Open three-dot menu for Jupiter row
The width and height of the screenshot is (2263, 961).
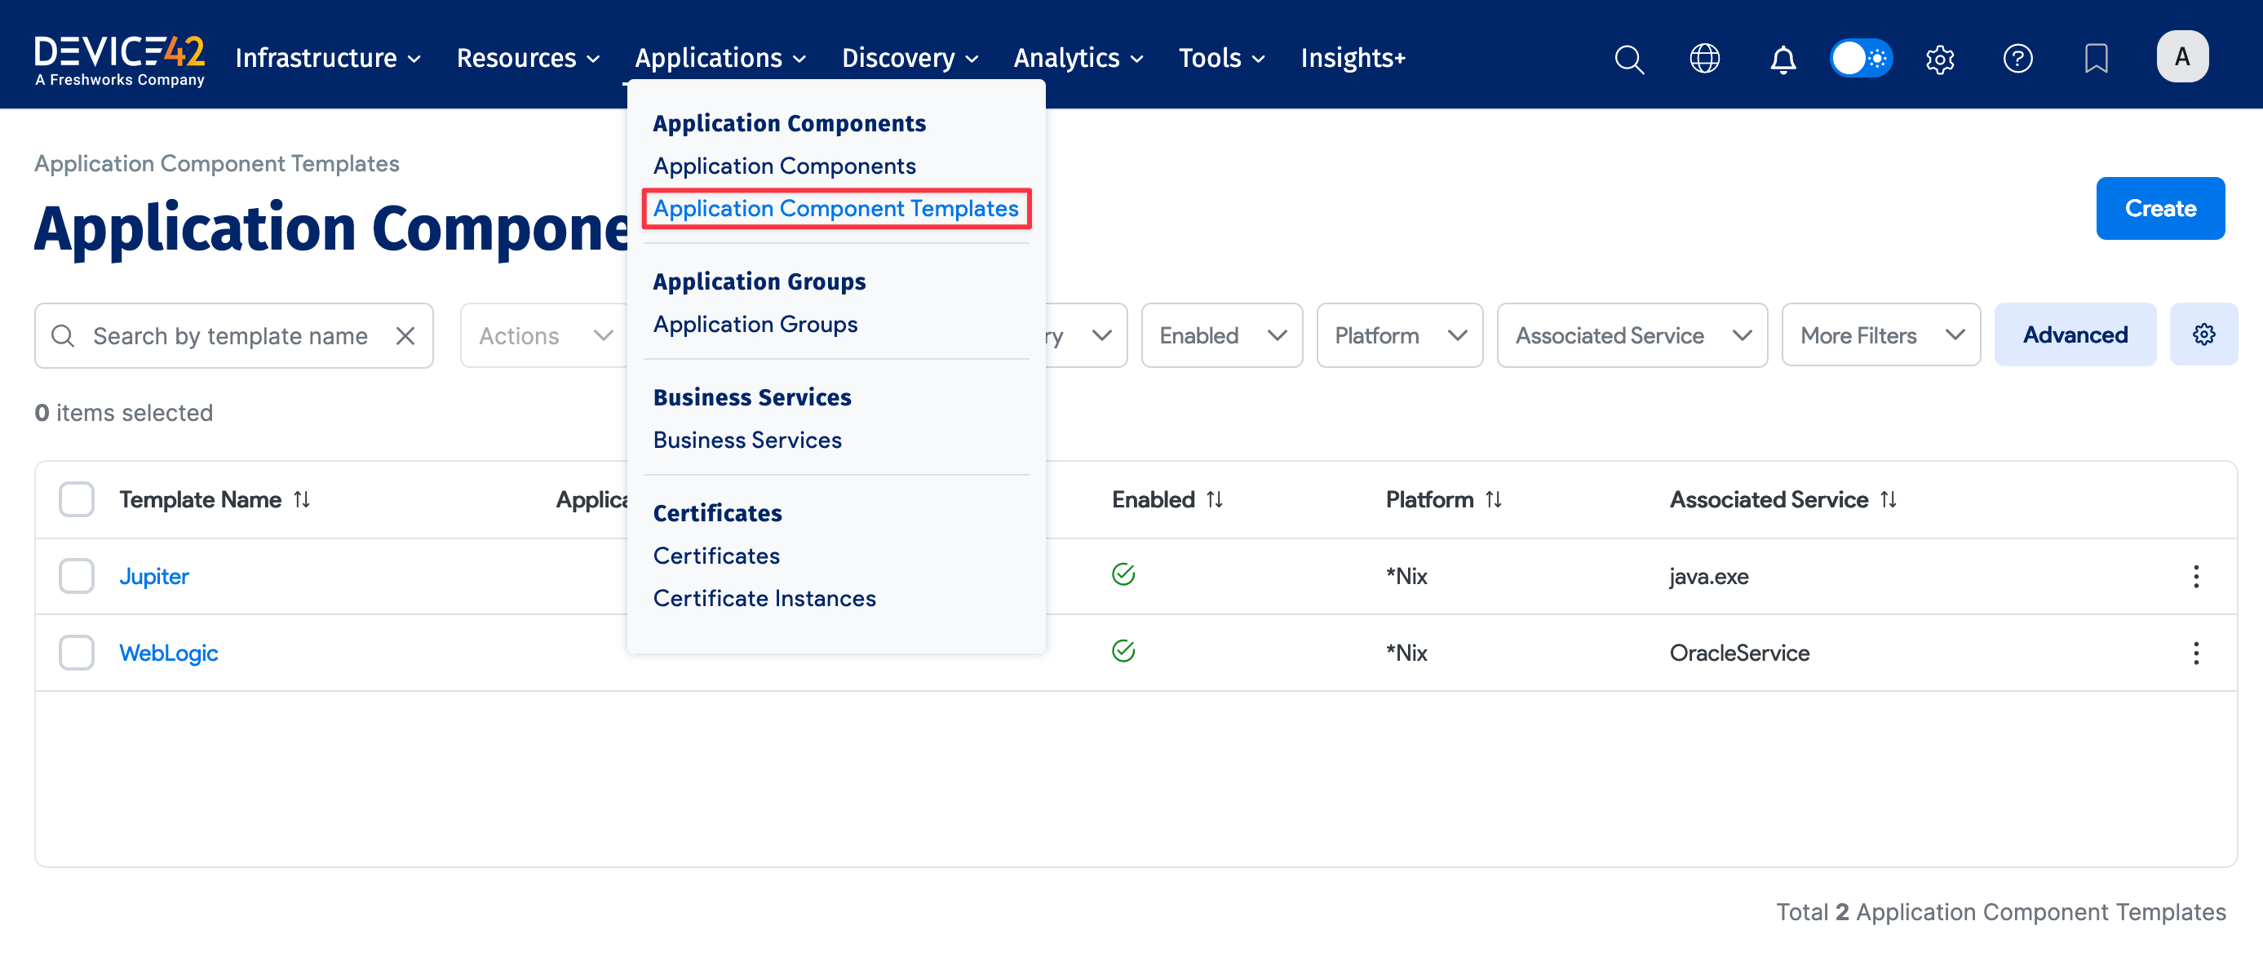tap(2195, 576)
